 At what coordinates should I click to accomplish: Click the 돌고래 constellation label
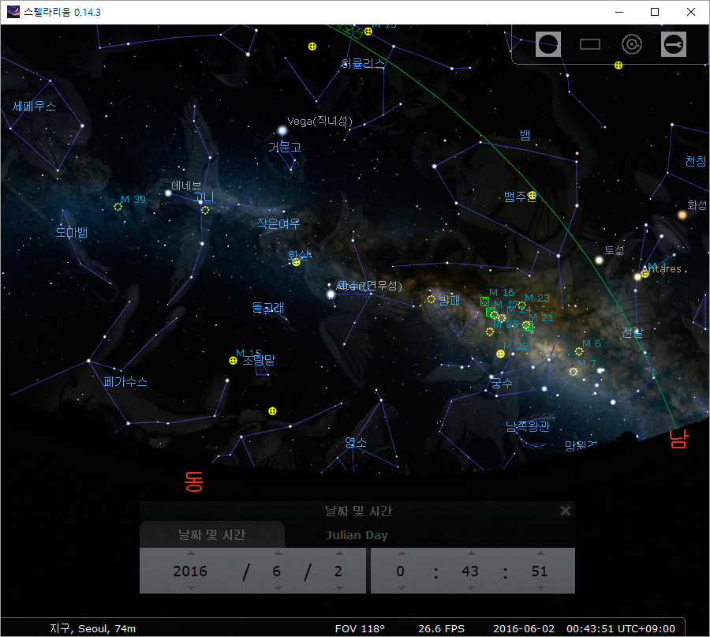[268, 308]
